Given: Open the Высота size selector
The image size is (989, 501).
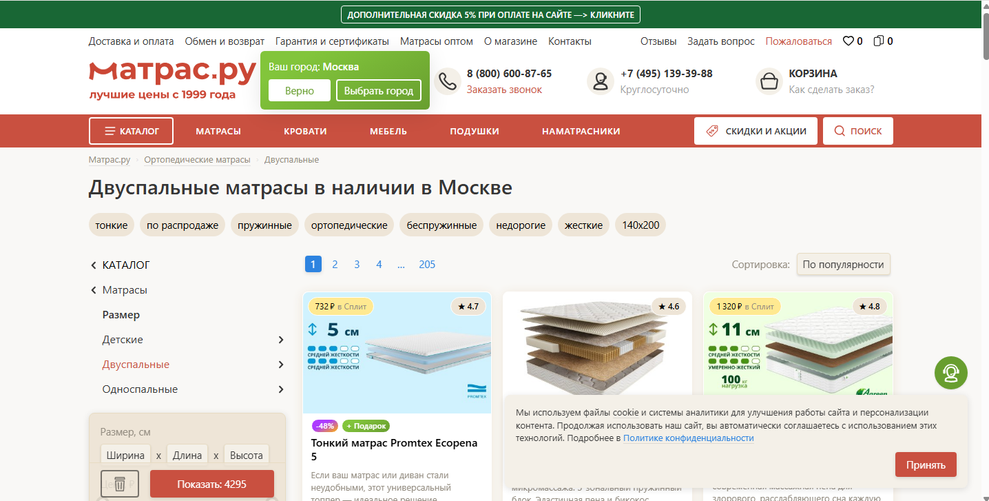Looking at the screenshot, I should point(247,455).
